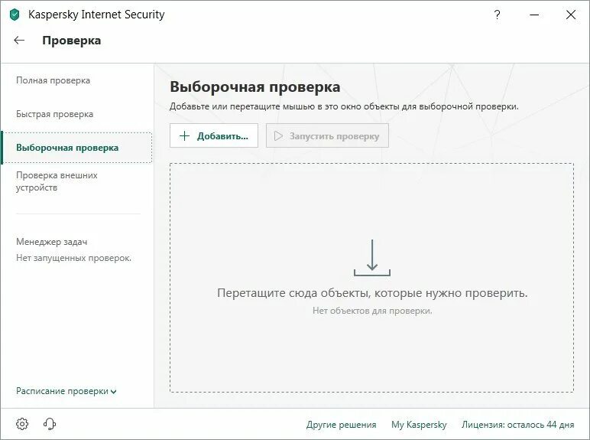Open the Другие решения link
This screenshot has height=440, width=590.
342,425
